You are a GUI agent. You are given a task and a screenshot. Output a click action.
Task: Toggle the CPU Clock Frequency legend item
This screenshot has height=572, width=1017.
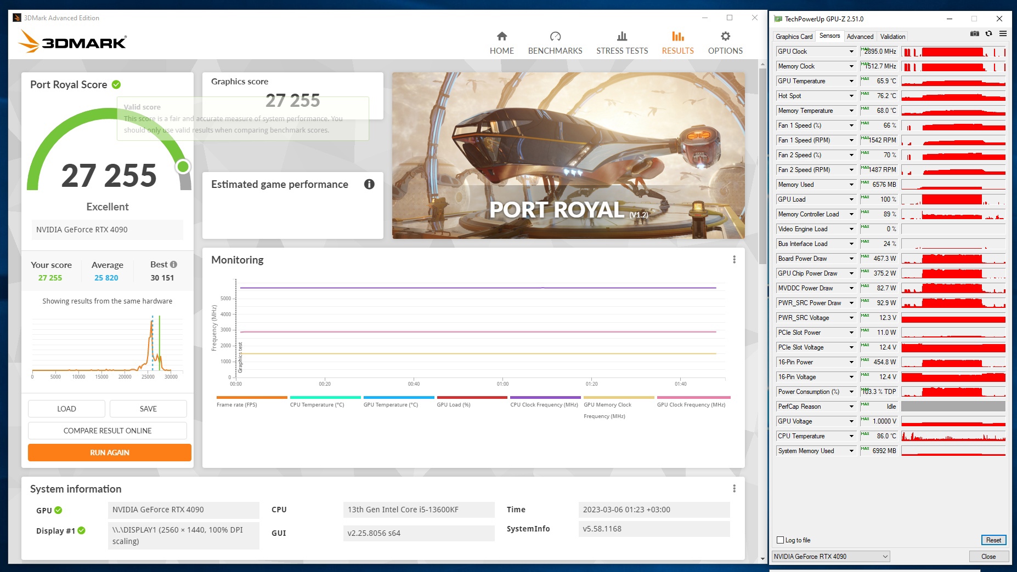click(545, 402)
